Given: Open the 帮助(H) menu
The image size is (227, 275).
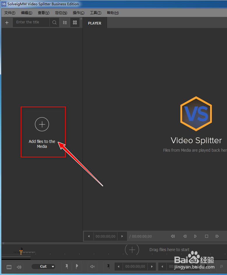Looking at the screenshot, I should pos(113,13).
